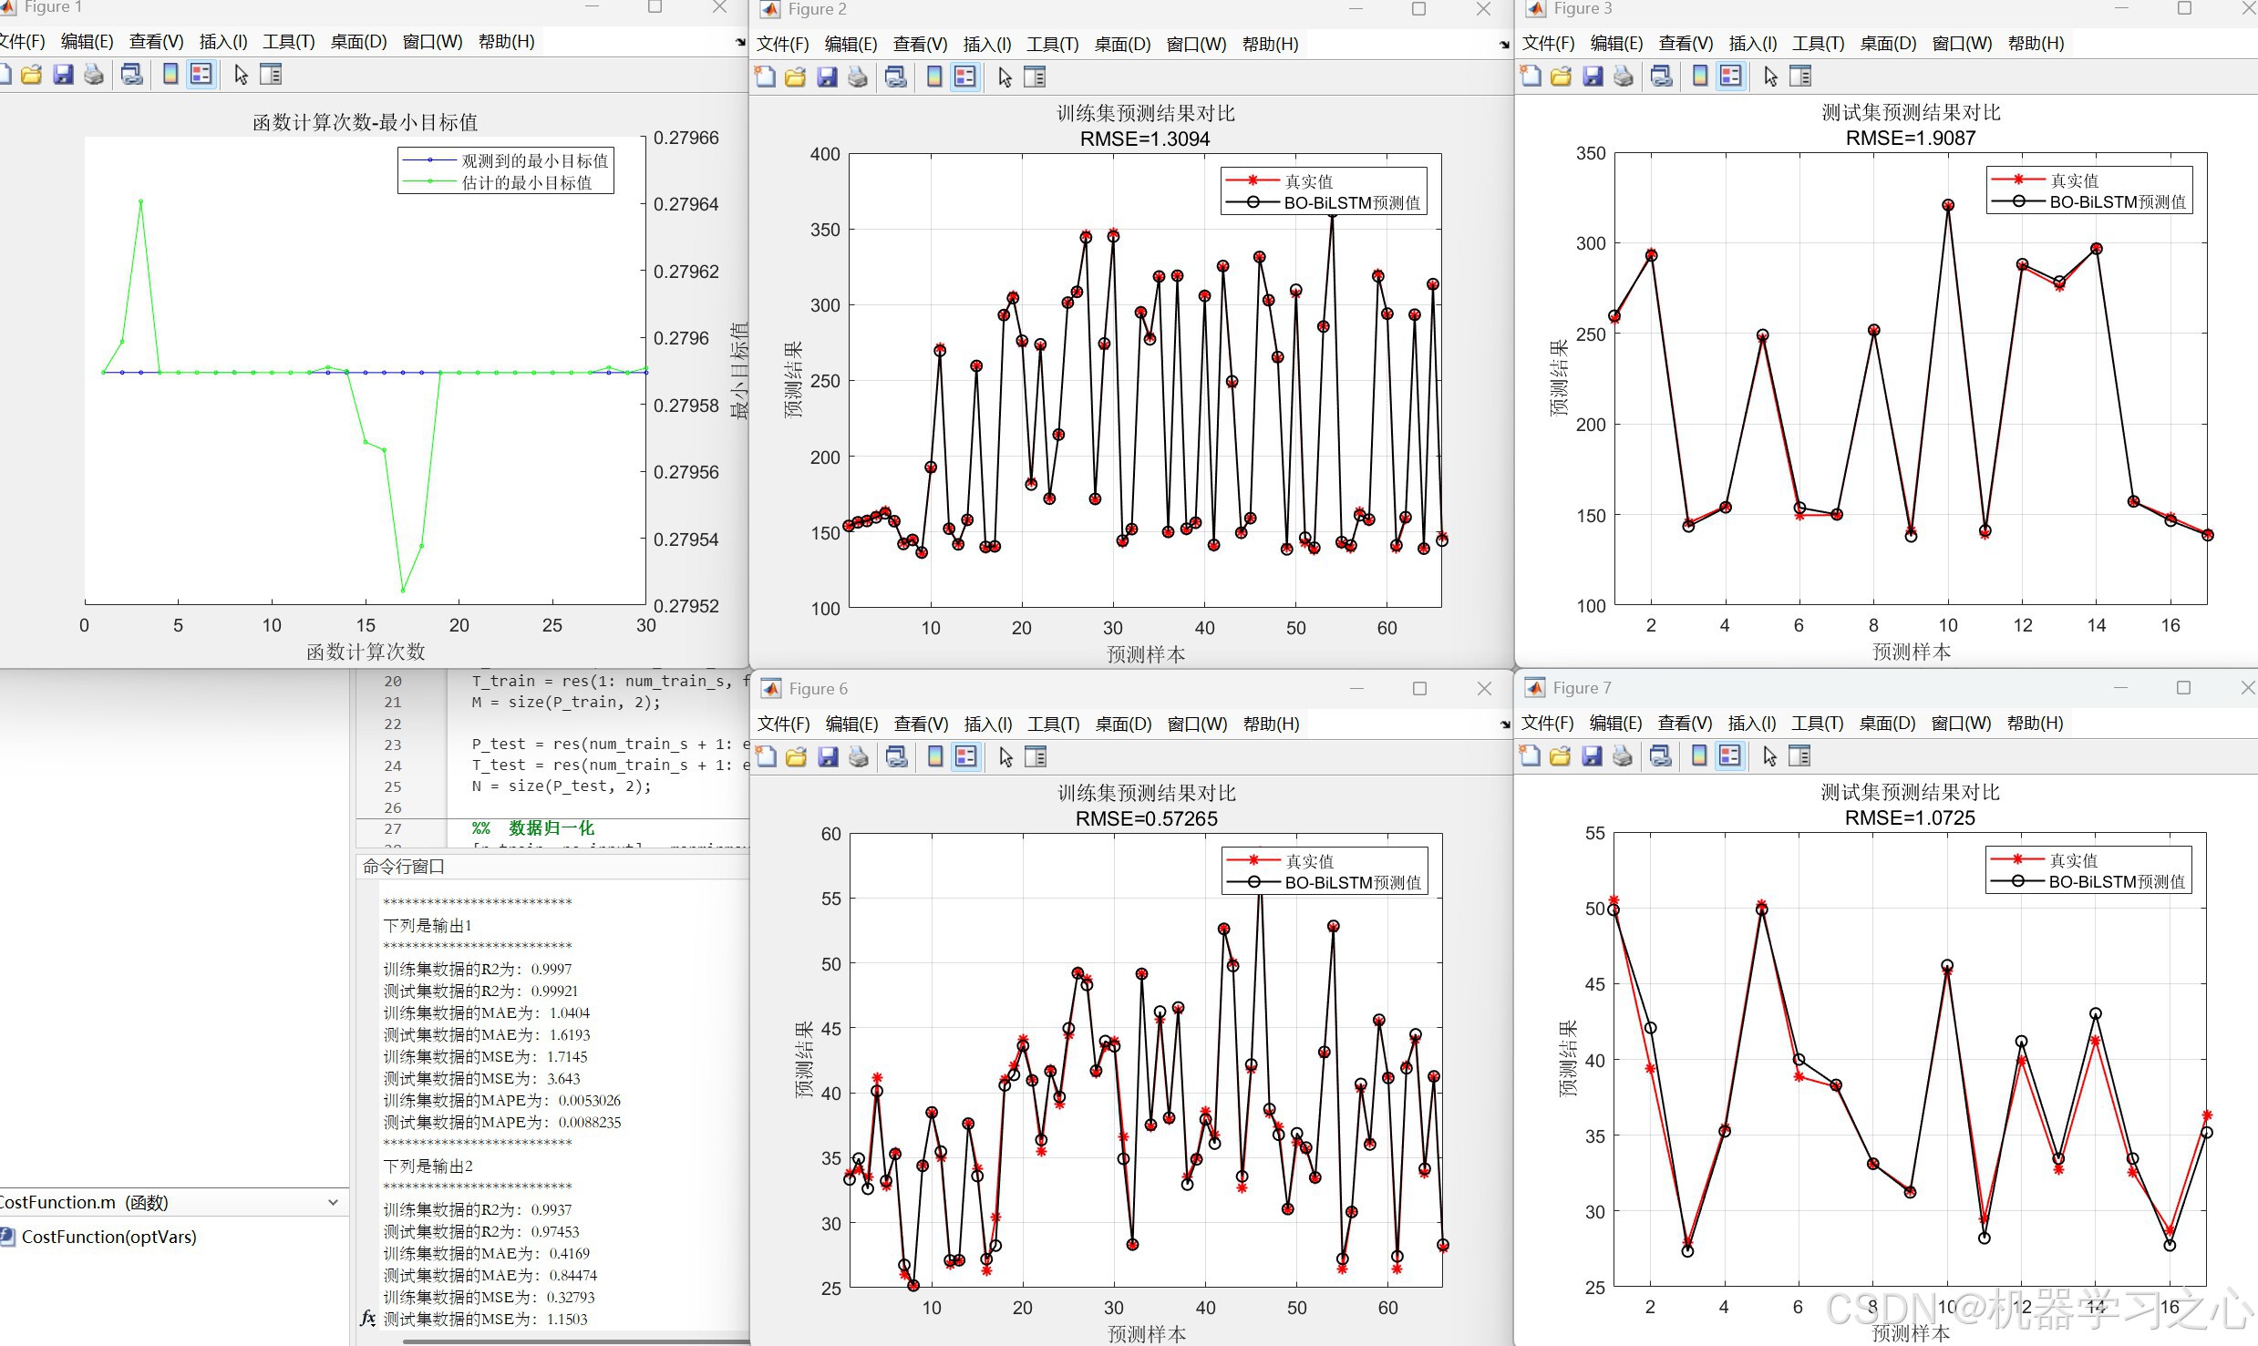The height and width of the screenshot is (1346, 2258).
Task: Open Property Inspector in Figure 3 toolbar
Action: tap(1800, 77)
